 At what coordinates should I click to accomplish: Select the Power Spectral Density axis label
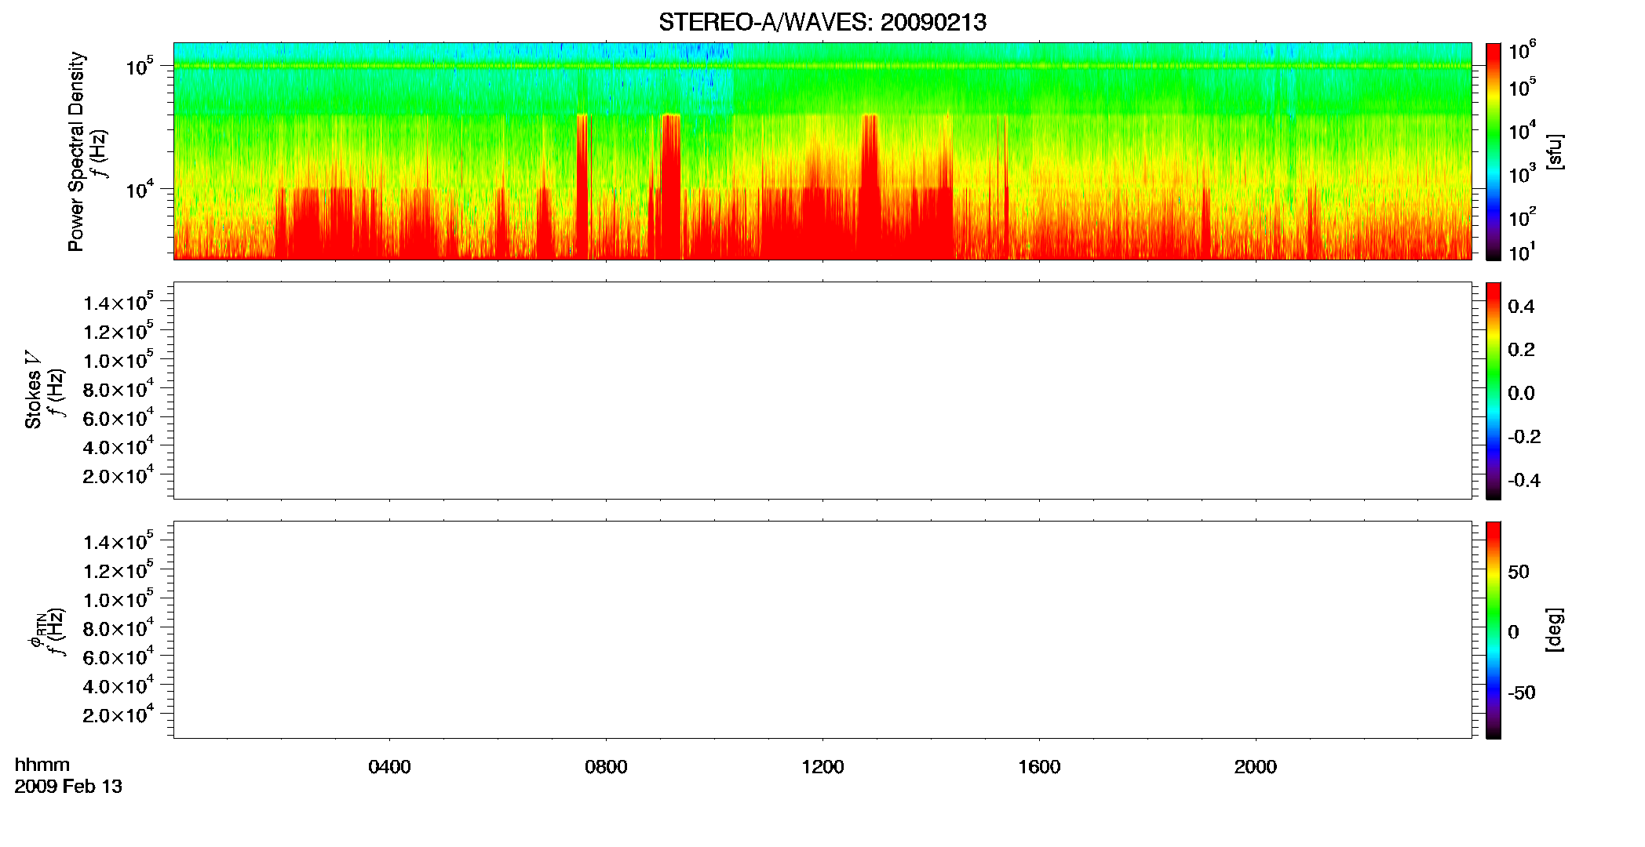coord(76,151)
